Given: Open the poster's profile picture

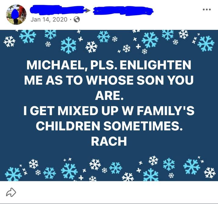Looking at the screenshot, I should pos(16,15).
